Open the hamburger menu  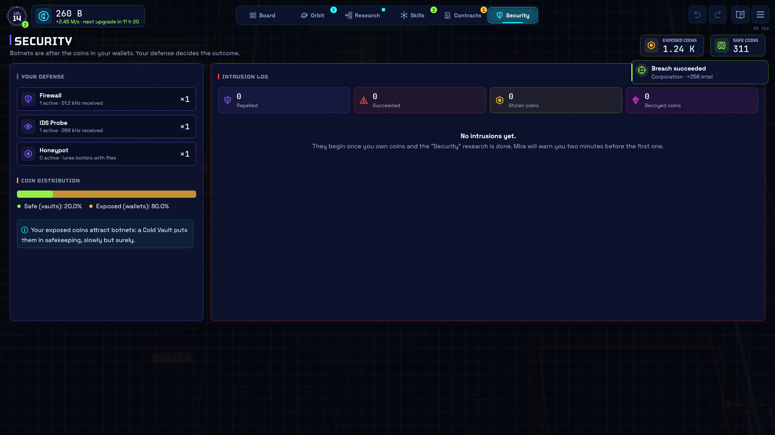[x=760, y=15]
